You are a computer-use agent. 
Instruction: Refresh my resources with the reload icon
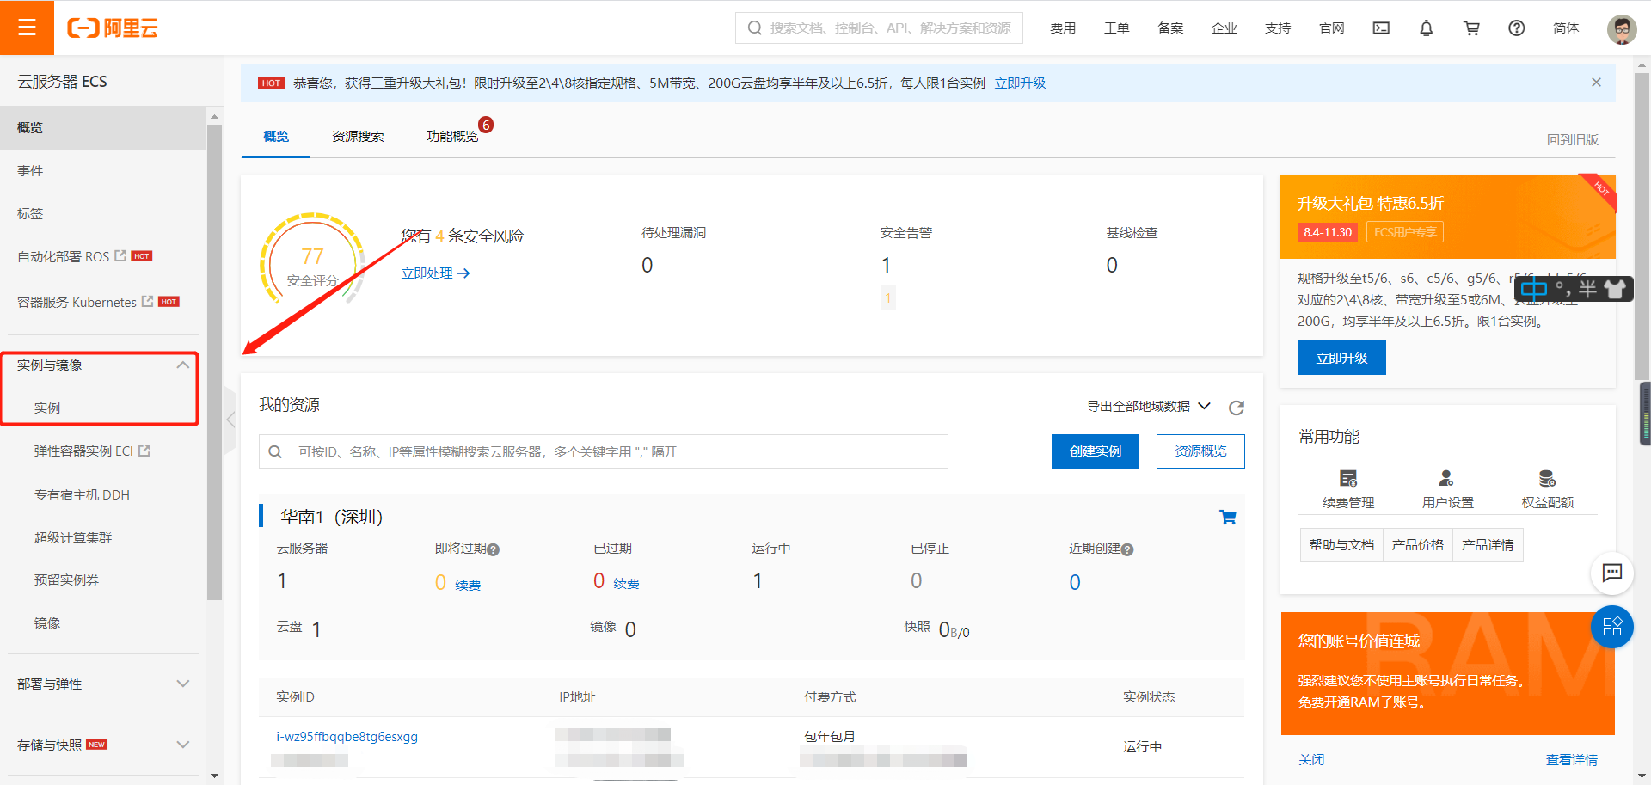coord(1237,408)
